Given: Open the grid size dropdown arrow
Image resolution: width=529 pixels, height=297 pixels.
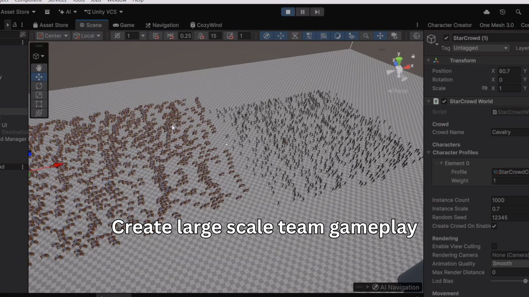Looking at the screenshot, I should pos(143,36).
